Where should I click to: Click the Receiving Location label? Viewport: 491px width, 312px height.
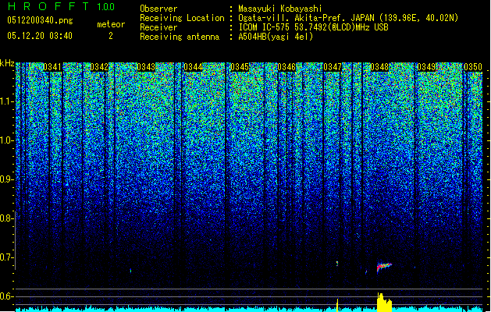pos(182,18)
